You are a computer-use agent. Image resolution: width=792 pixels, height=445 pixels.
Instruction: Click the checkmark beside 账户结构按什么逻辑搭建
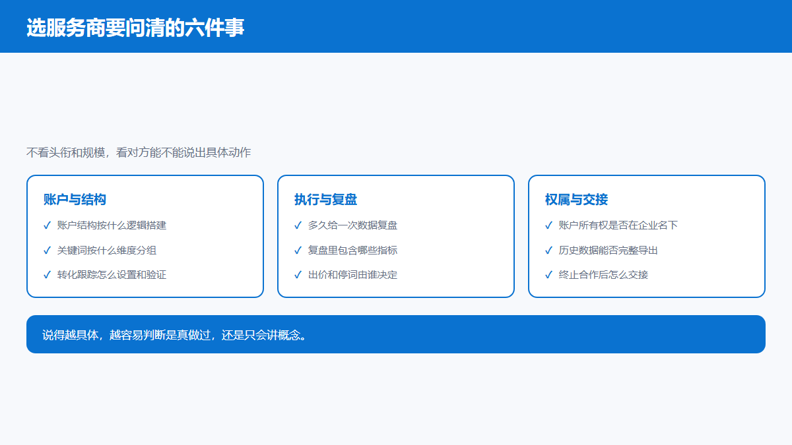coord(47,225)
